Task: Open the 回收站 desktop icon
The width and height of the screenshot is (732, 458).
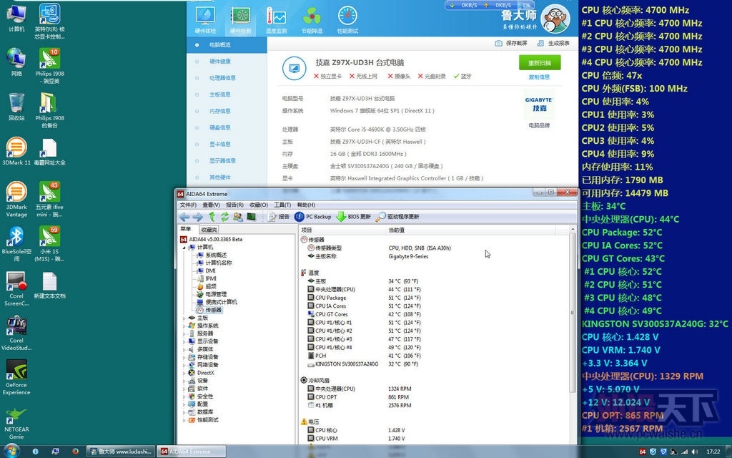Action: coord(16,107)
